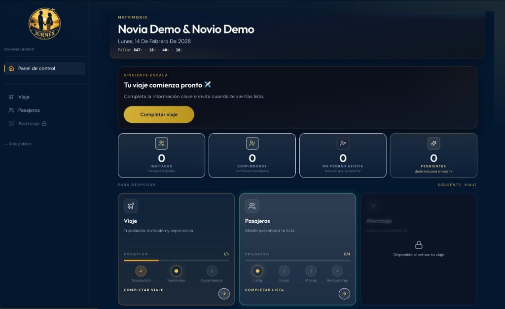Click arrow button on Pasajeros card
Screen dimensions: 505x309
[x=344, y=294]
